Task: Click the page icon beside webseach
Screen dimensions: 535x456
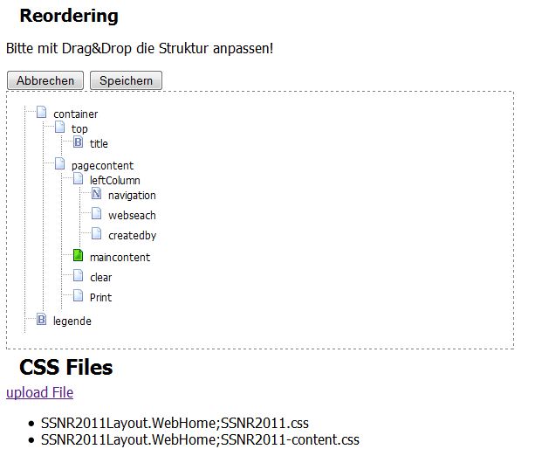Action: 97,214
